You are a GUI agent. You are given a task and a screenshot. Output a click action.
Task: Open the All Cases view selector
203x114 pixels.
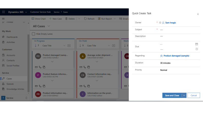(48, 26)
